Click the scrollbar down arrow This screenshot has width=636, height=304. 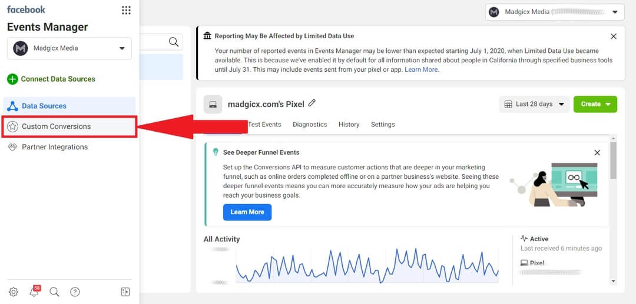click(613, 281)
